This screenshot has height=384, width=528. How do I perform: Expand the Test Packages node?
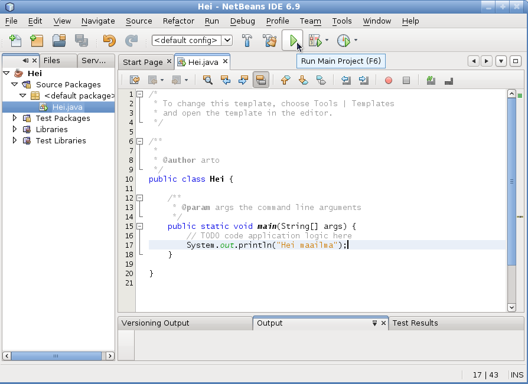(15, 118)
